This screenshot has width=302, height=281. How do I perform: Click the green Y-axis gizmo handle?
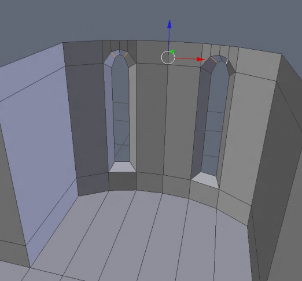coord(172,51)
